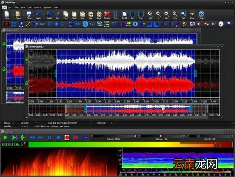Screen dimensions: 235x177
Task: Open the control properties button with blue checkmarks
Action: (85, 138)
